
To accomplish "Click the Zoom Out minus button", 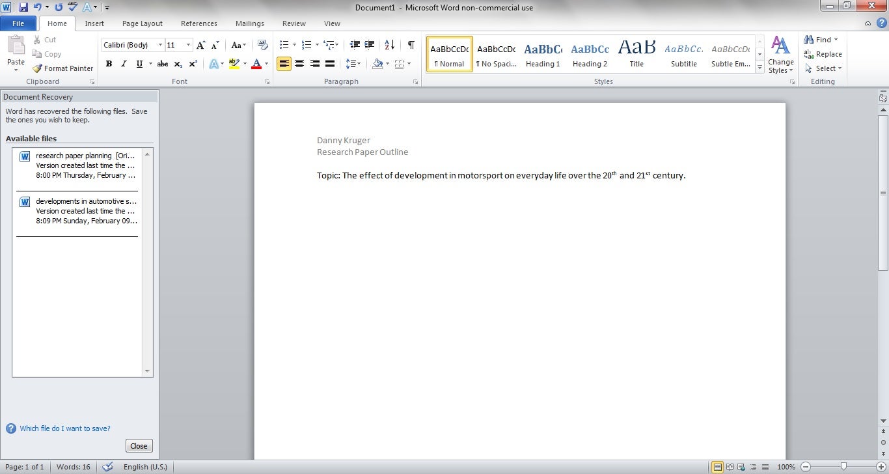I will coord(806,467).
